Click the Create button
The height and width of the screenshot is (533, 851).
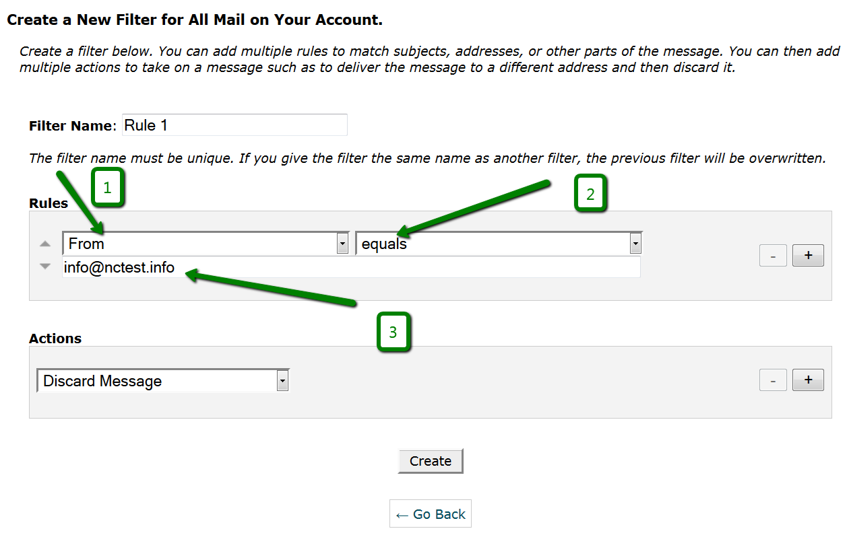(x=431, y=461)
